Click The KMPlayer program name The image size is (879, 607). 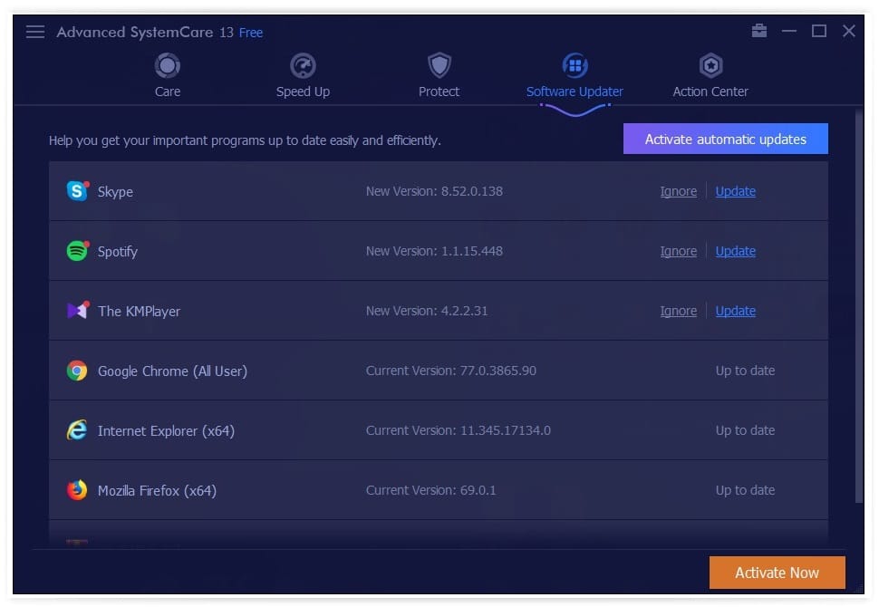point(139,312)
